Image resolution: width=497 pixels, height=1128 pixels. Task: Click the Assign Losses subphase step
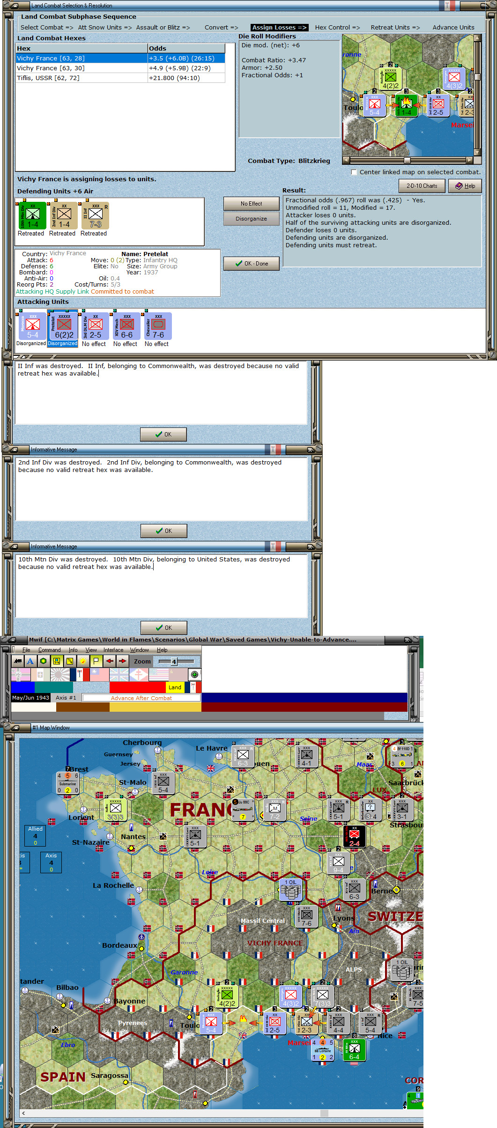coord(279,27)
